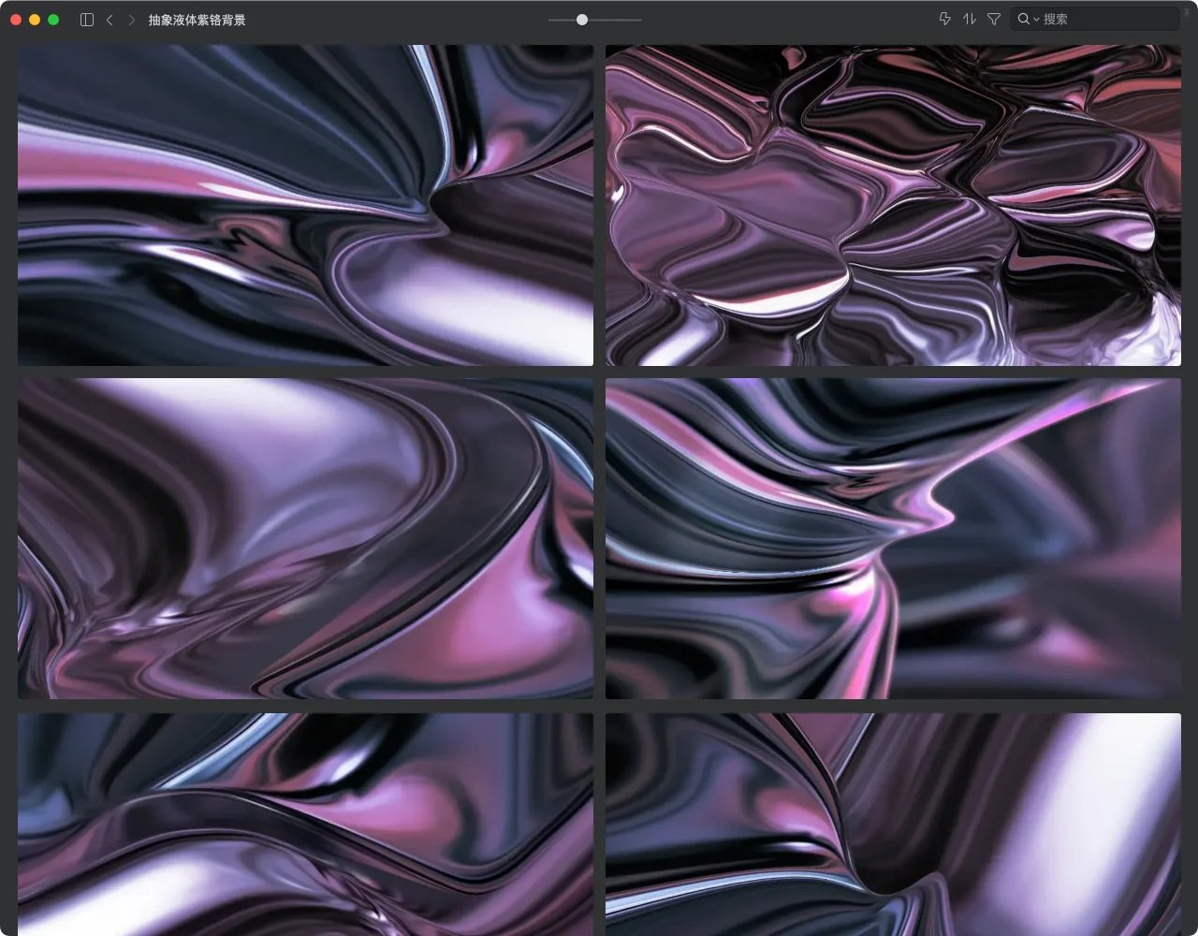
Task: Click into the 搜索 search field
Action: (x=1104, y=19)
